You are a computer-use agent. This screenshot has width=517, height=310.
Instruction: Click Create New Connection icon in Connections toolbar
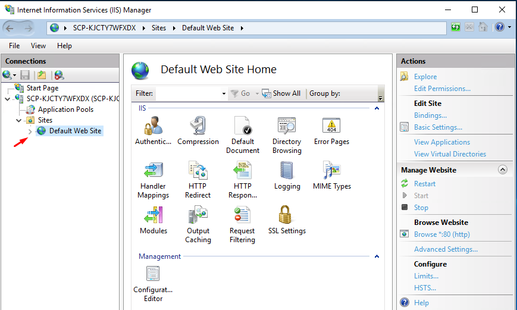click(8, 75)
